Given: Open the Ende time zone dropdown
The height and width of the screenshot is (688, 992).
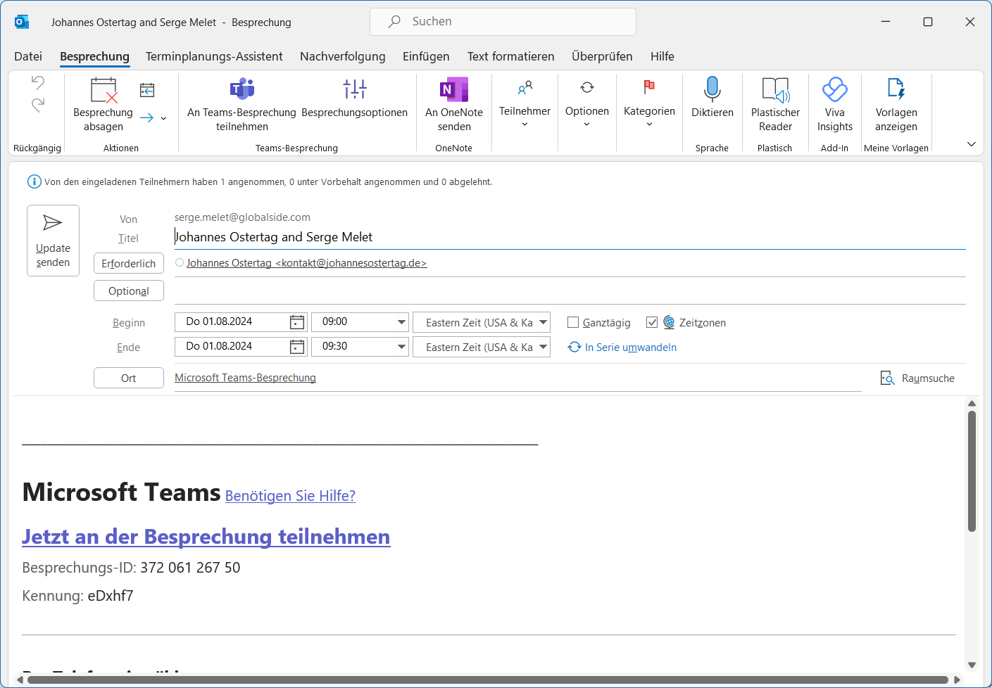Looking at the screenshot, I should click(543, 347).
